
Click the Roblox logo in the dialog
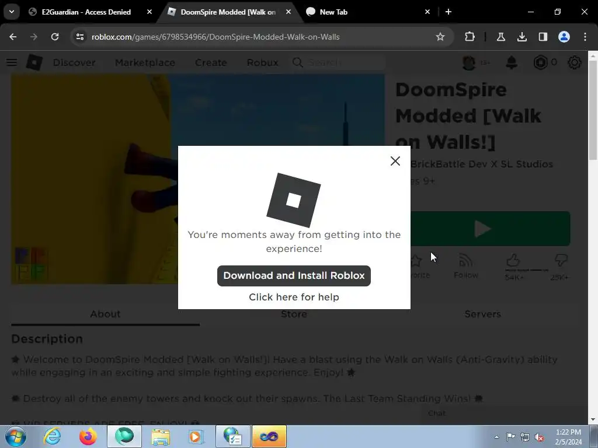[x=294, y=200]
